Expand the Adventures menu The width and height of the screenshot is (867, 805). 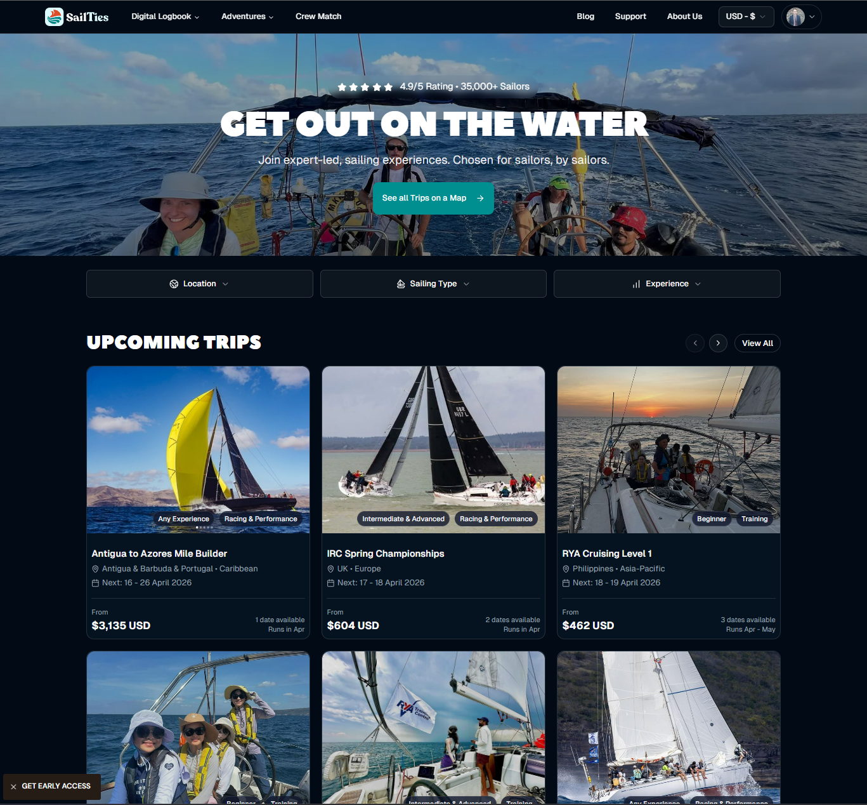pos(247,17)
